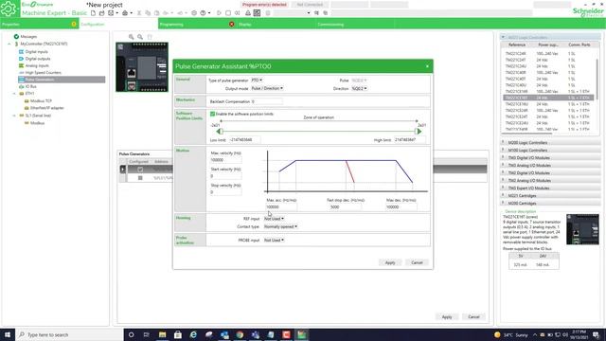Open the REF input dropdown
The width and height of the screenshot is (606, 341).
274,219
